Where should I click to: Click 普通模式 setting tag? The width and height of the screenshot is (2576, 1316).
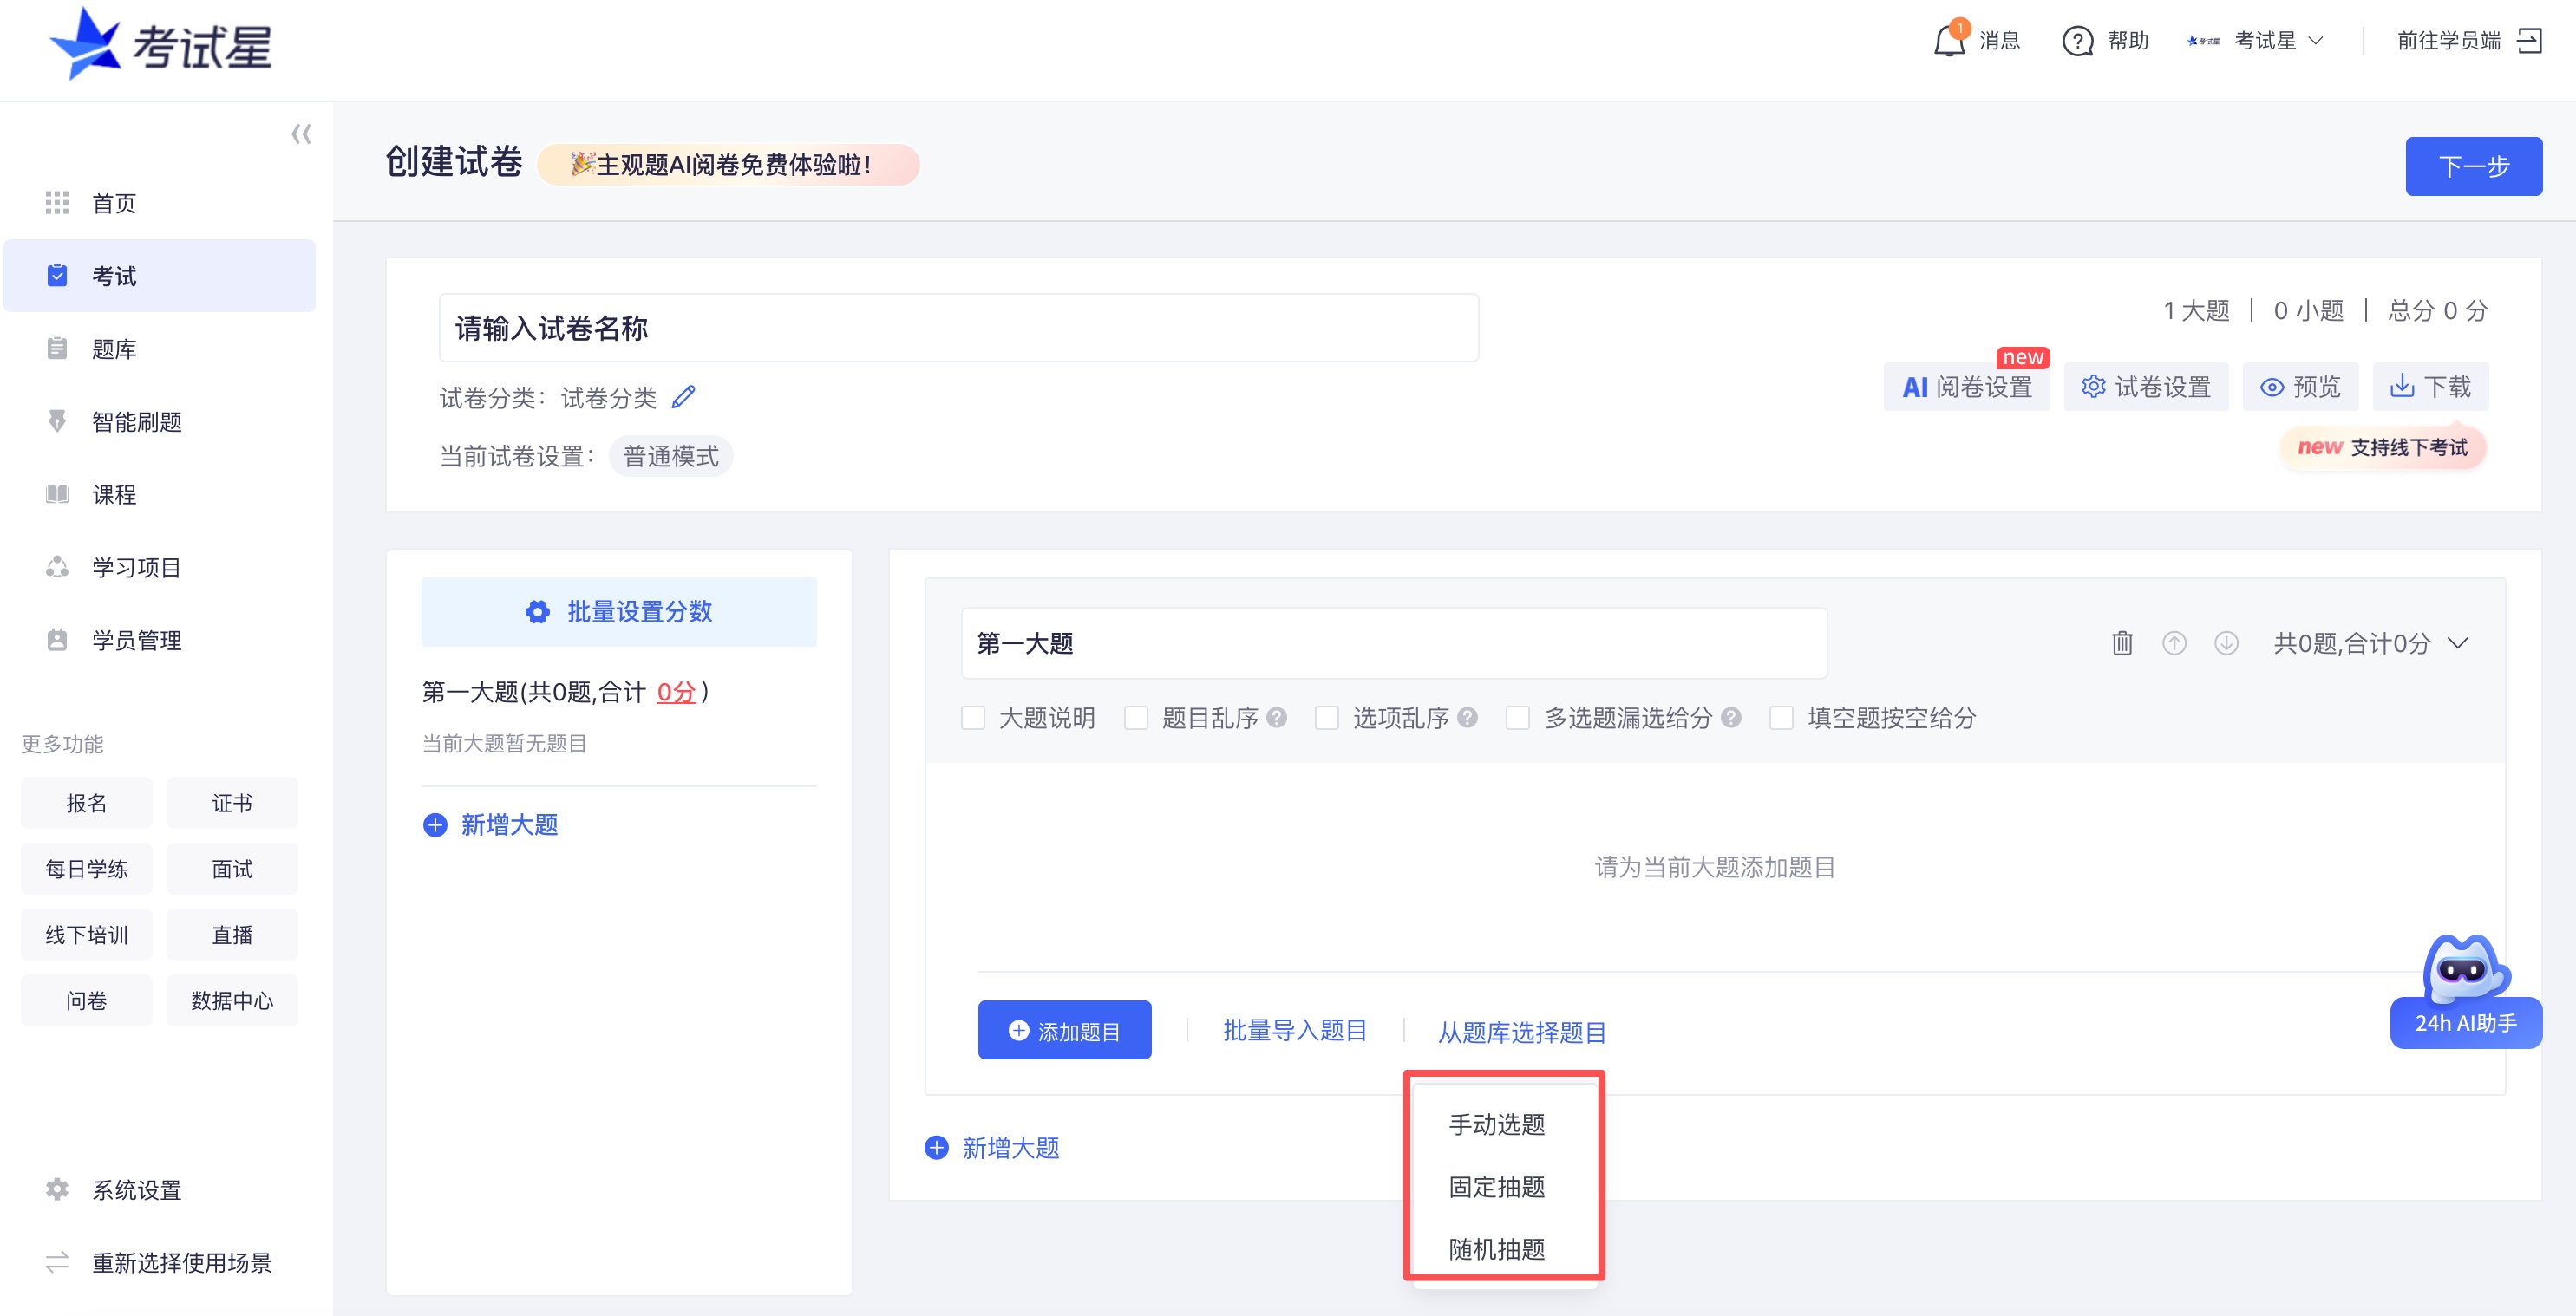click(x=670, y=456)
